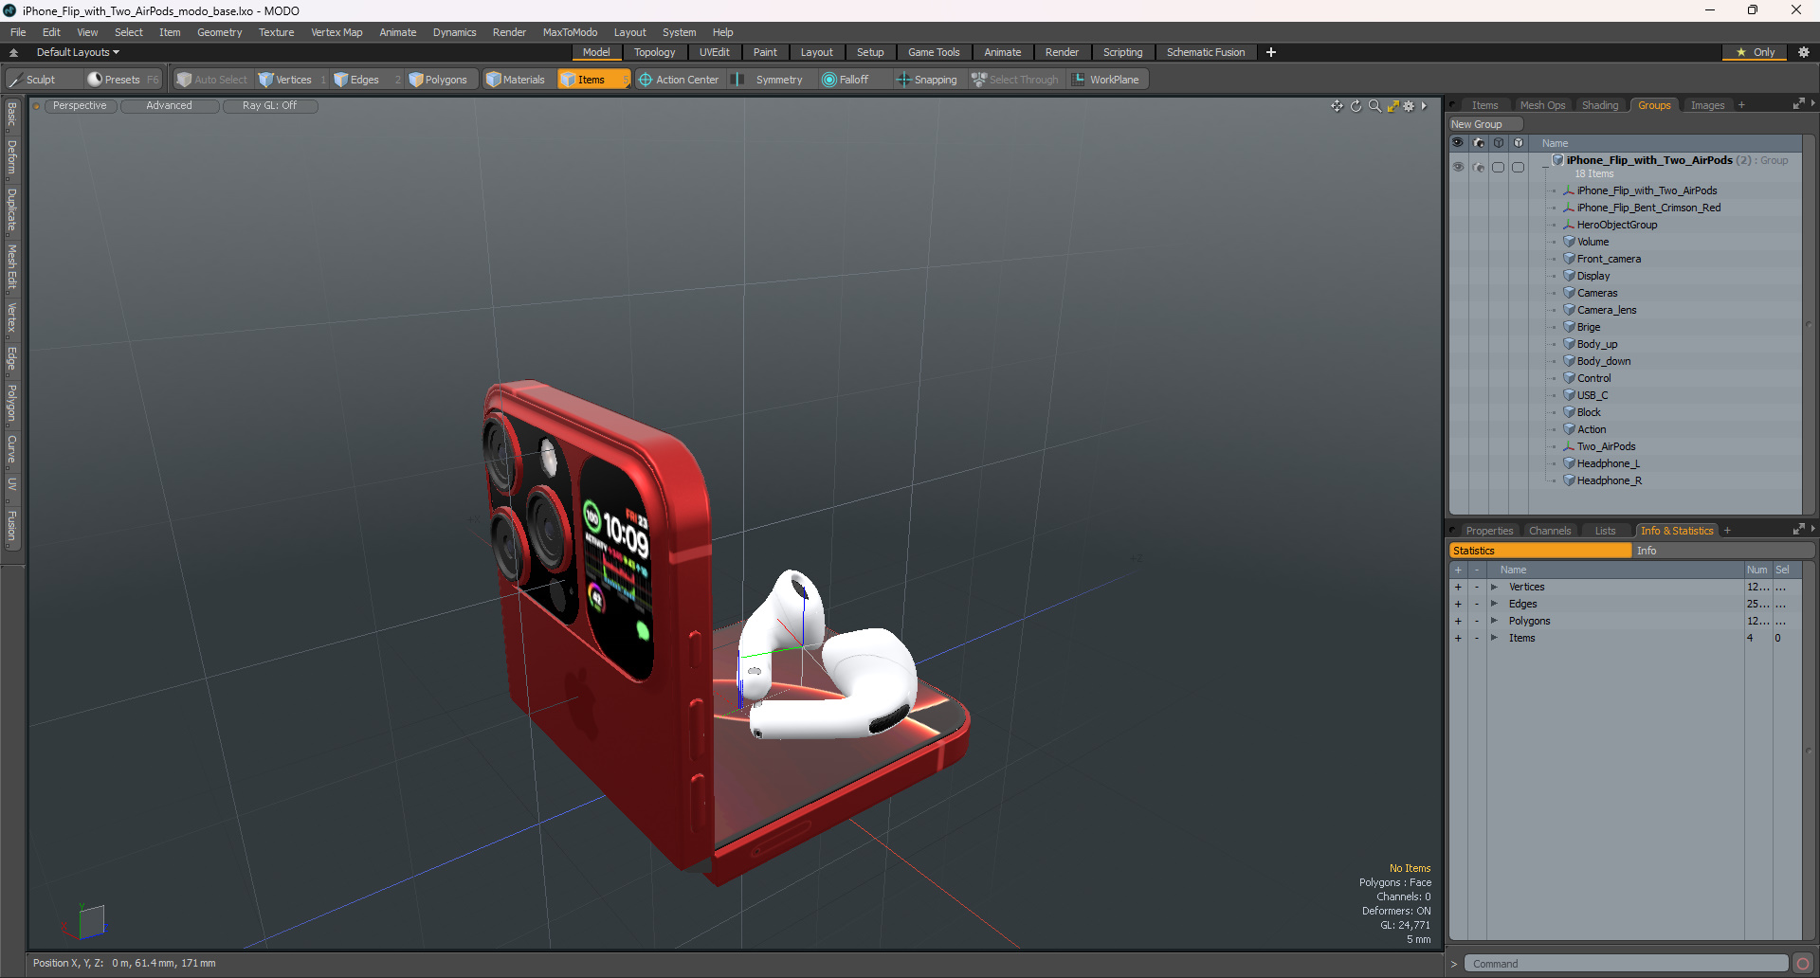Toggle Auto Select option
Viewport: 1820px width, 978px height.
(211, 80)
